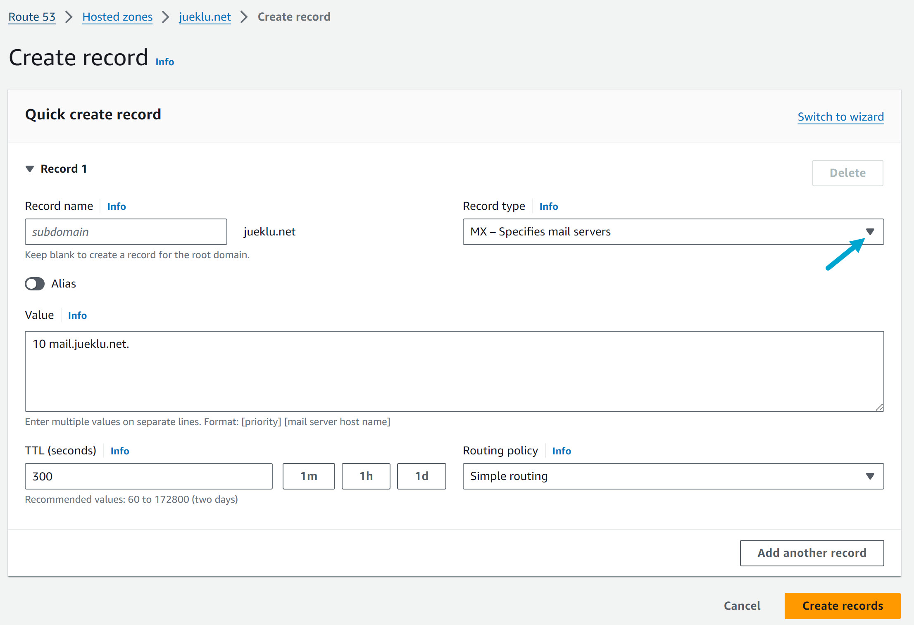
Task: Click Add another record button
Action: coord(812,553)
